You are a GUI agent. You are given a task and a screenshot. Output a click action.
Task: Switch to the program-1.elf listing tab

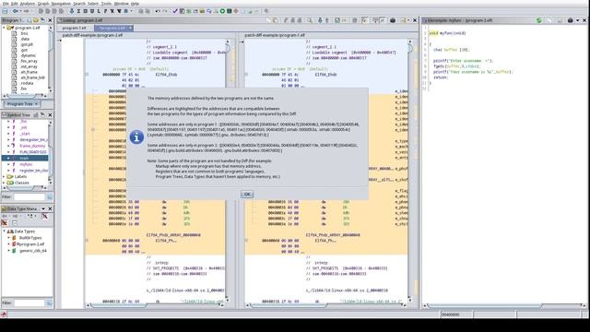click(74, 28)
